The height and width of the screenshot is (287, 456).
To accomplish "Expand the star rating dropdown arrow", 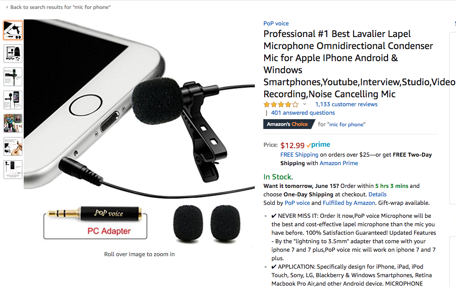I will click(x=305, y=104).
